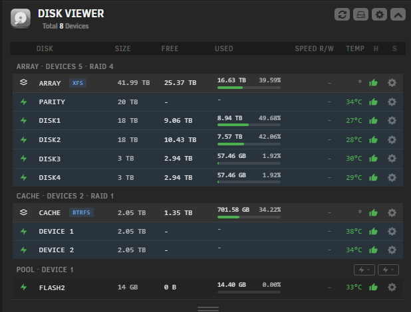The width and height of the screenshot is (411, 312).
Task: Toggle power bolt for DISK1
Action: 23,120
